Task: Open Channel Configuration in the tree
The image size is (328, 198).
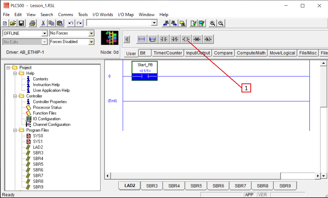Action: coord(52,125)
